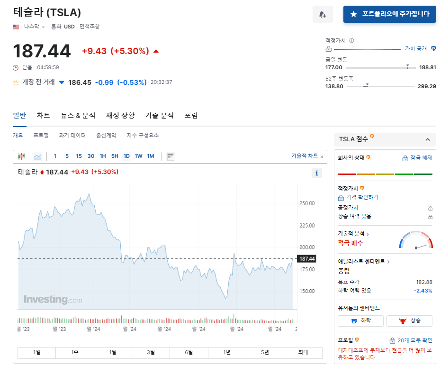The height and width of the screenshot is (366, 440).
Task: Click the technical analysis gauge showing 적극 매수
Action: tap(416, 242)
